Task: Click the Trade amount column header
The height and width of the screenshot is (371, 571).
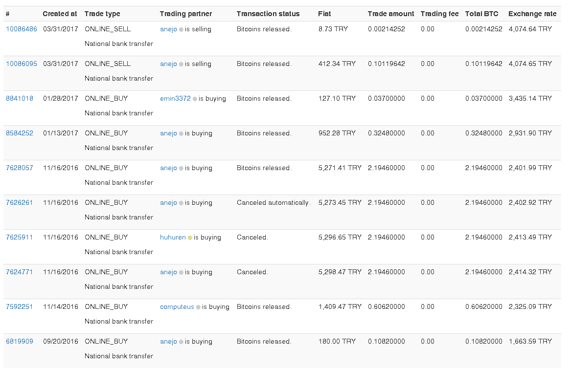Action: click(x=391, y=14)
